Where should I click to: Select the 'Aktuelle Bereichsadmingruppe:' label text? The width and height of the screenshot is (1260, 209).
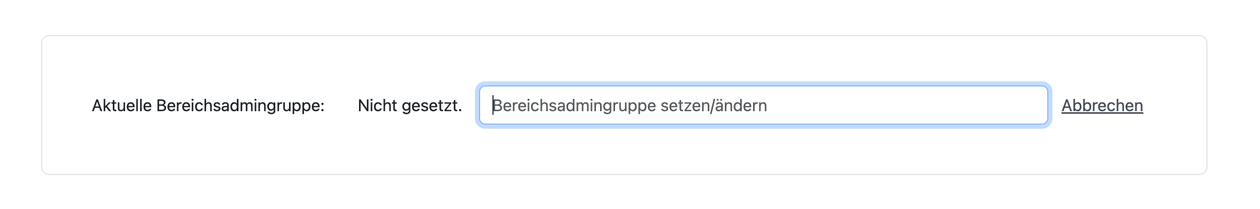[x=208, y=106]
